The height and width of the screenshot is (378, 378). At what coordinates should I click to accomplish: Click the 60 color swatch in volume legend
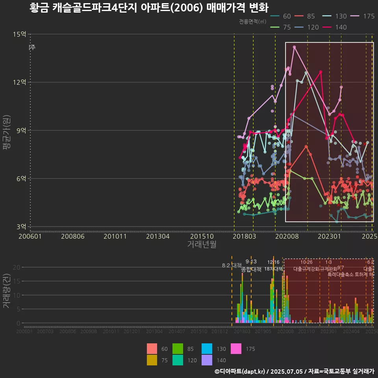coord(152,348)
